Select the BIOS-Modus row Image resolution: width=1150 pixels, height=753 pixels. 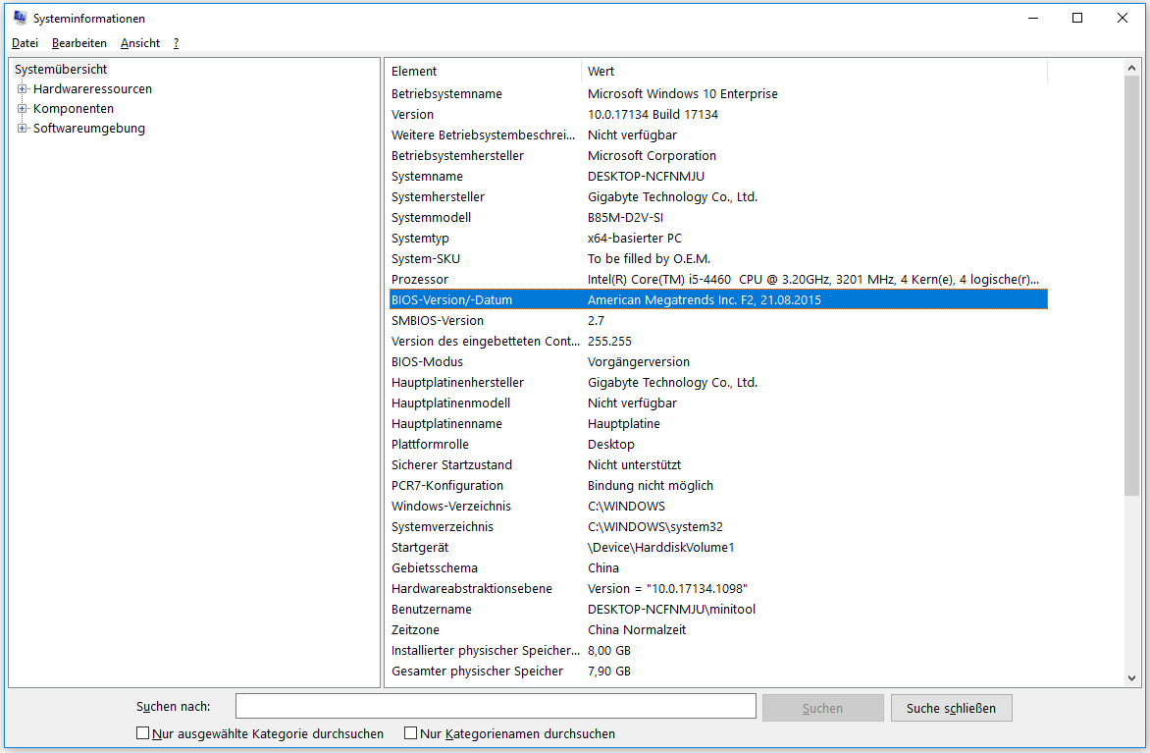click(718, 361)
